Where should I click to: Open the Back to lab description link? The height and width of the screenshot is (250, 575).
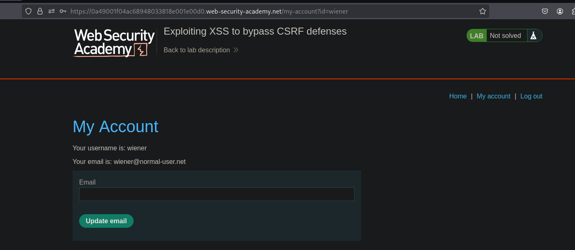(x=197, y=50)
